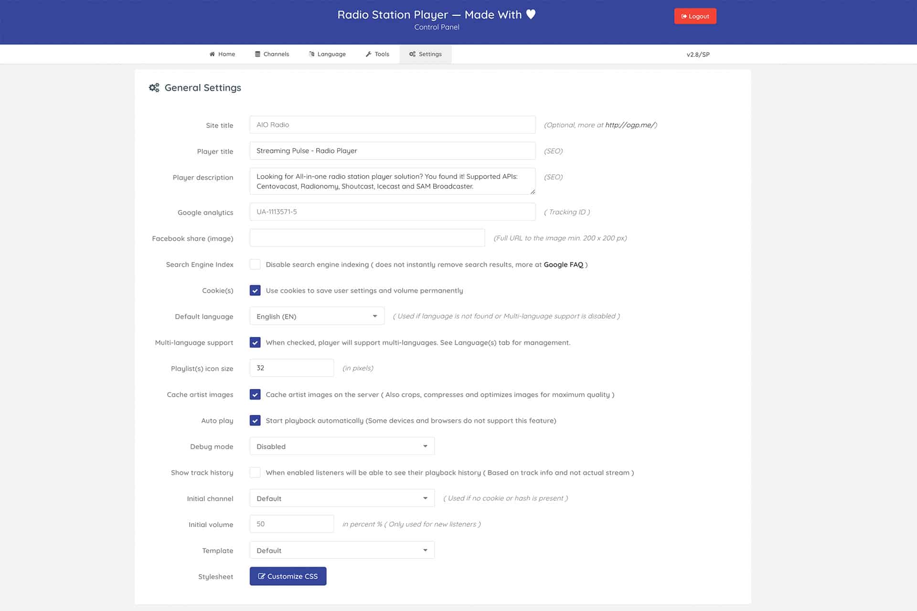Open the Initial channel dropdown
Screen dimensions: 917x611
click(342, 498)
